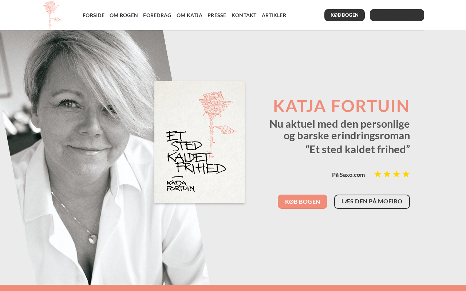Click the På Saxo.com label

click(348, 175)
